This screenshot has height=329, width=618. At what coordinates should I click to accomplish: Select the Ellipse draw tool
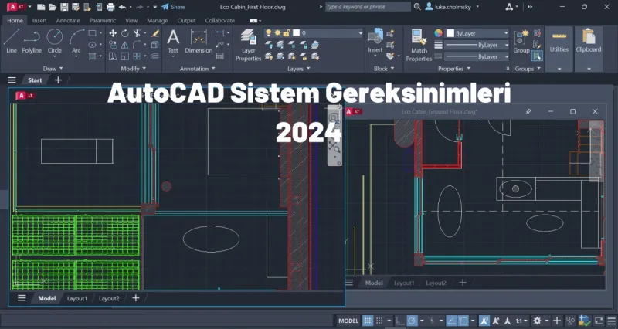(x=92, y=45)
